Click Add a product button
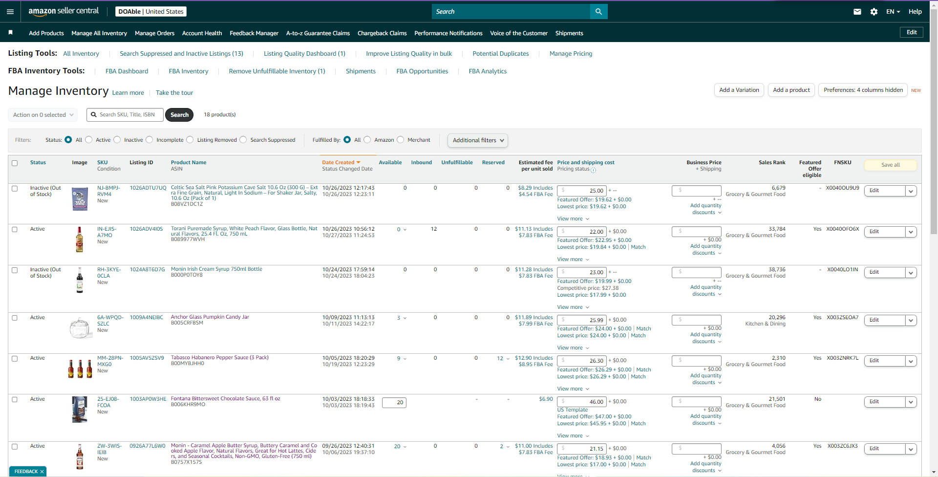 point(791,90)
